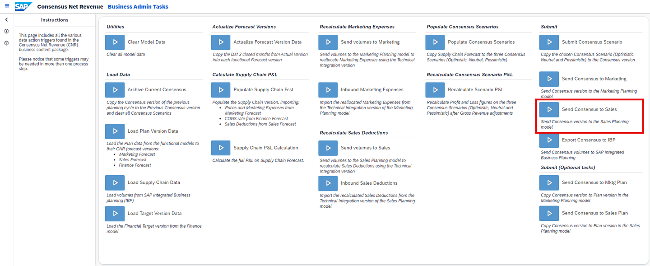The width and height of the screenshot is (650, 266).
Task: Run the Export Consensus to IBP trigger
Action: [549, 140]
